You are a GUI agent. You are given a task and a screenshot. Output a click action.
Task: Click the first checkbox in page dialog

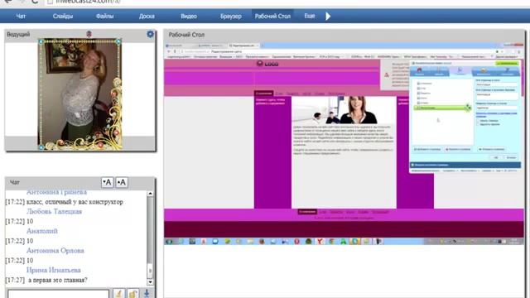[x=478, y=121]
